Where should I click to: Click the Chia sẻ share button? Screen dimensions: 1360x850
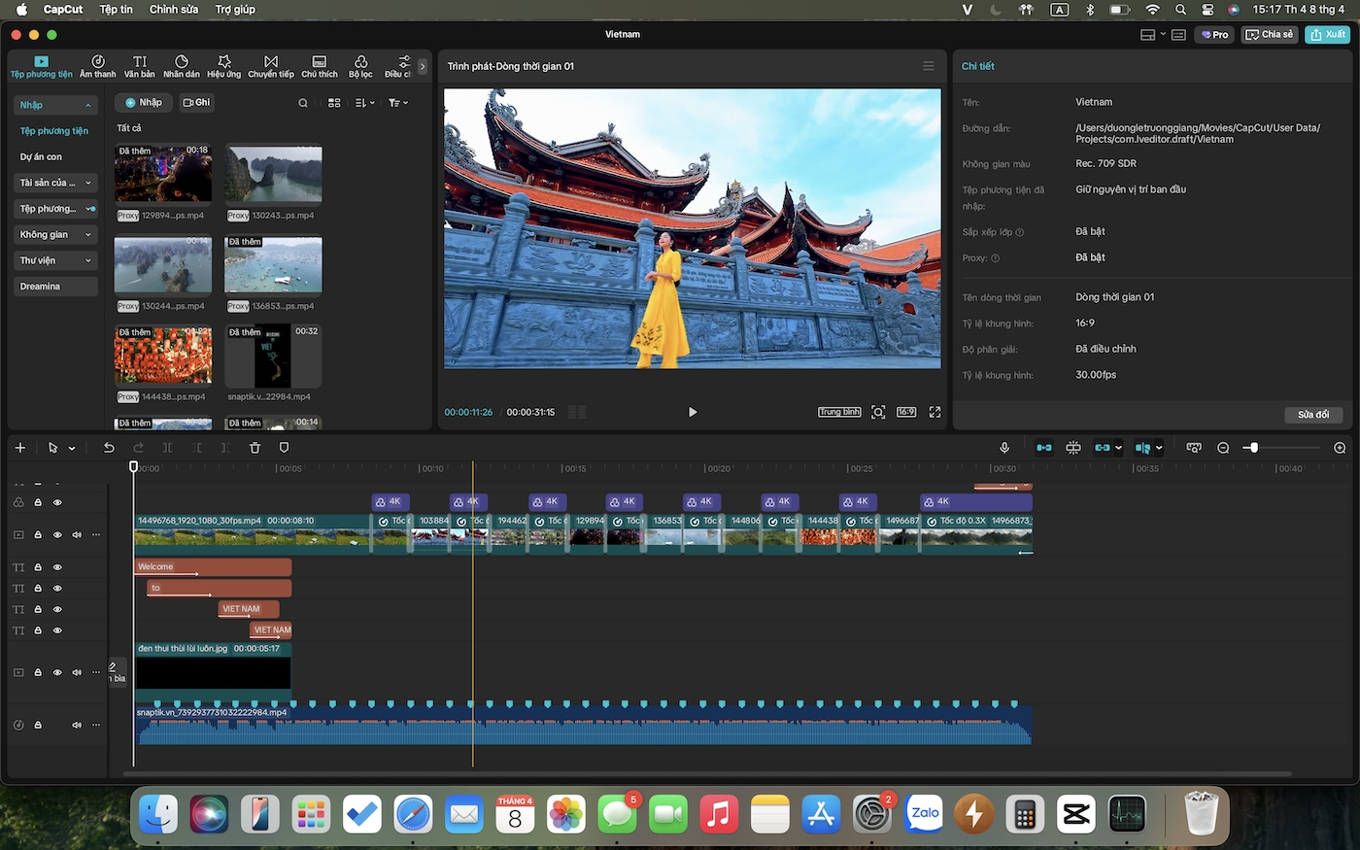[x=1270, y=34]
